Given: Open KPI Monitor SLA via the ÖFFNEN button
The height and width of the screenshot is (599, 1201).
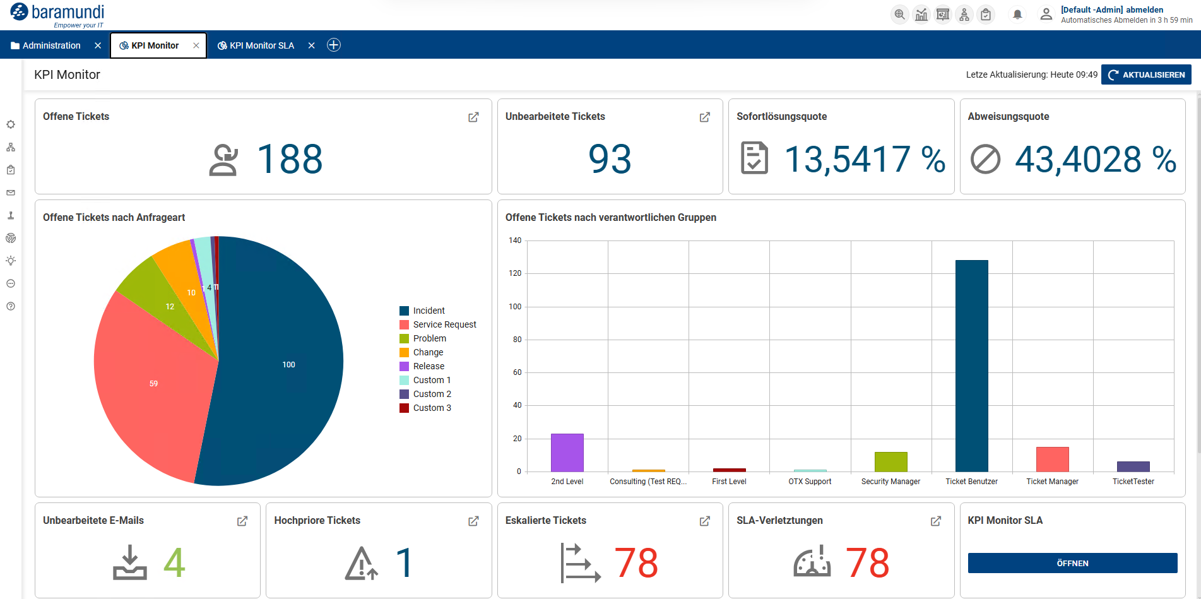Looking at the screenshot, I should pyautogui.click(x=1072, y=562).
